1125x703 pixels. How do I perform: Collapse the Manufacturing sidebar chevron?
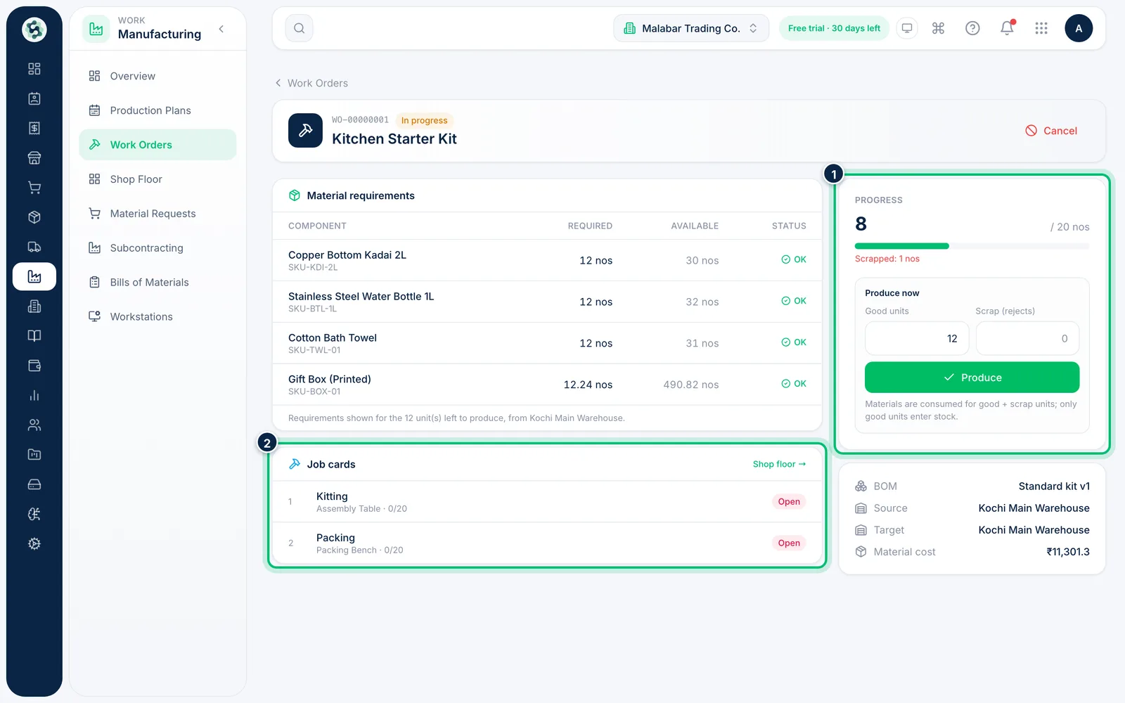point(221,29)
